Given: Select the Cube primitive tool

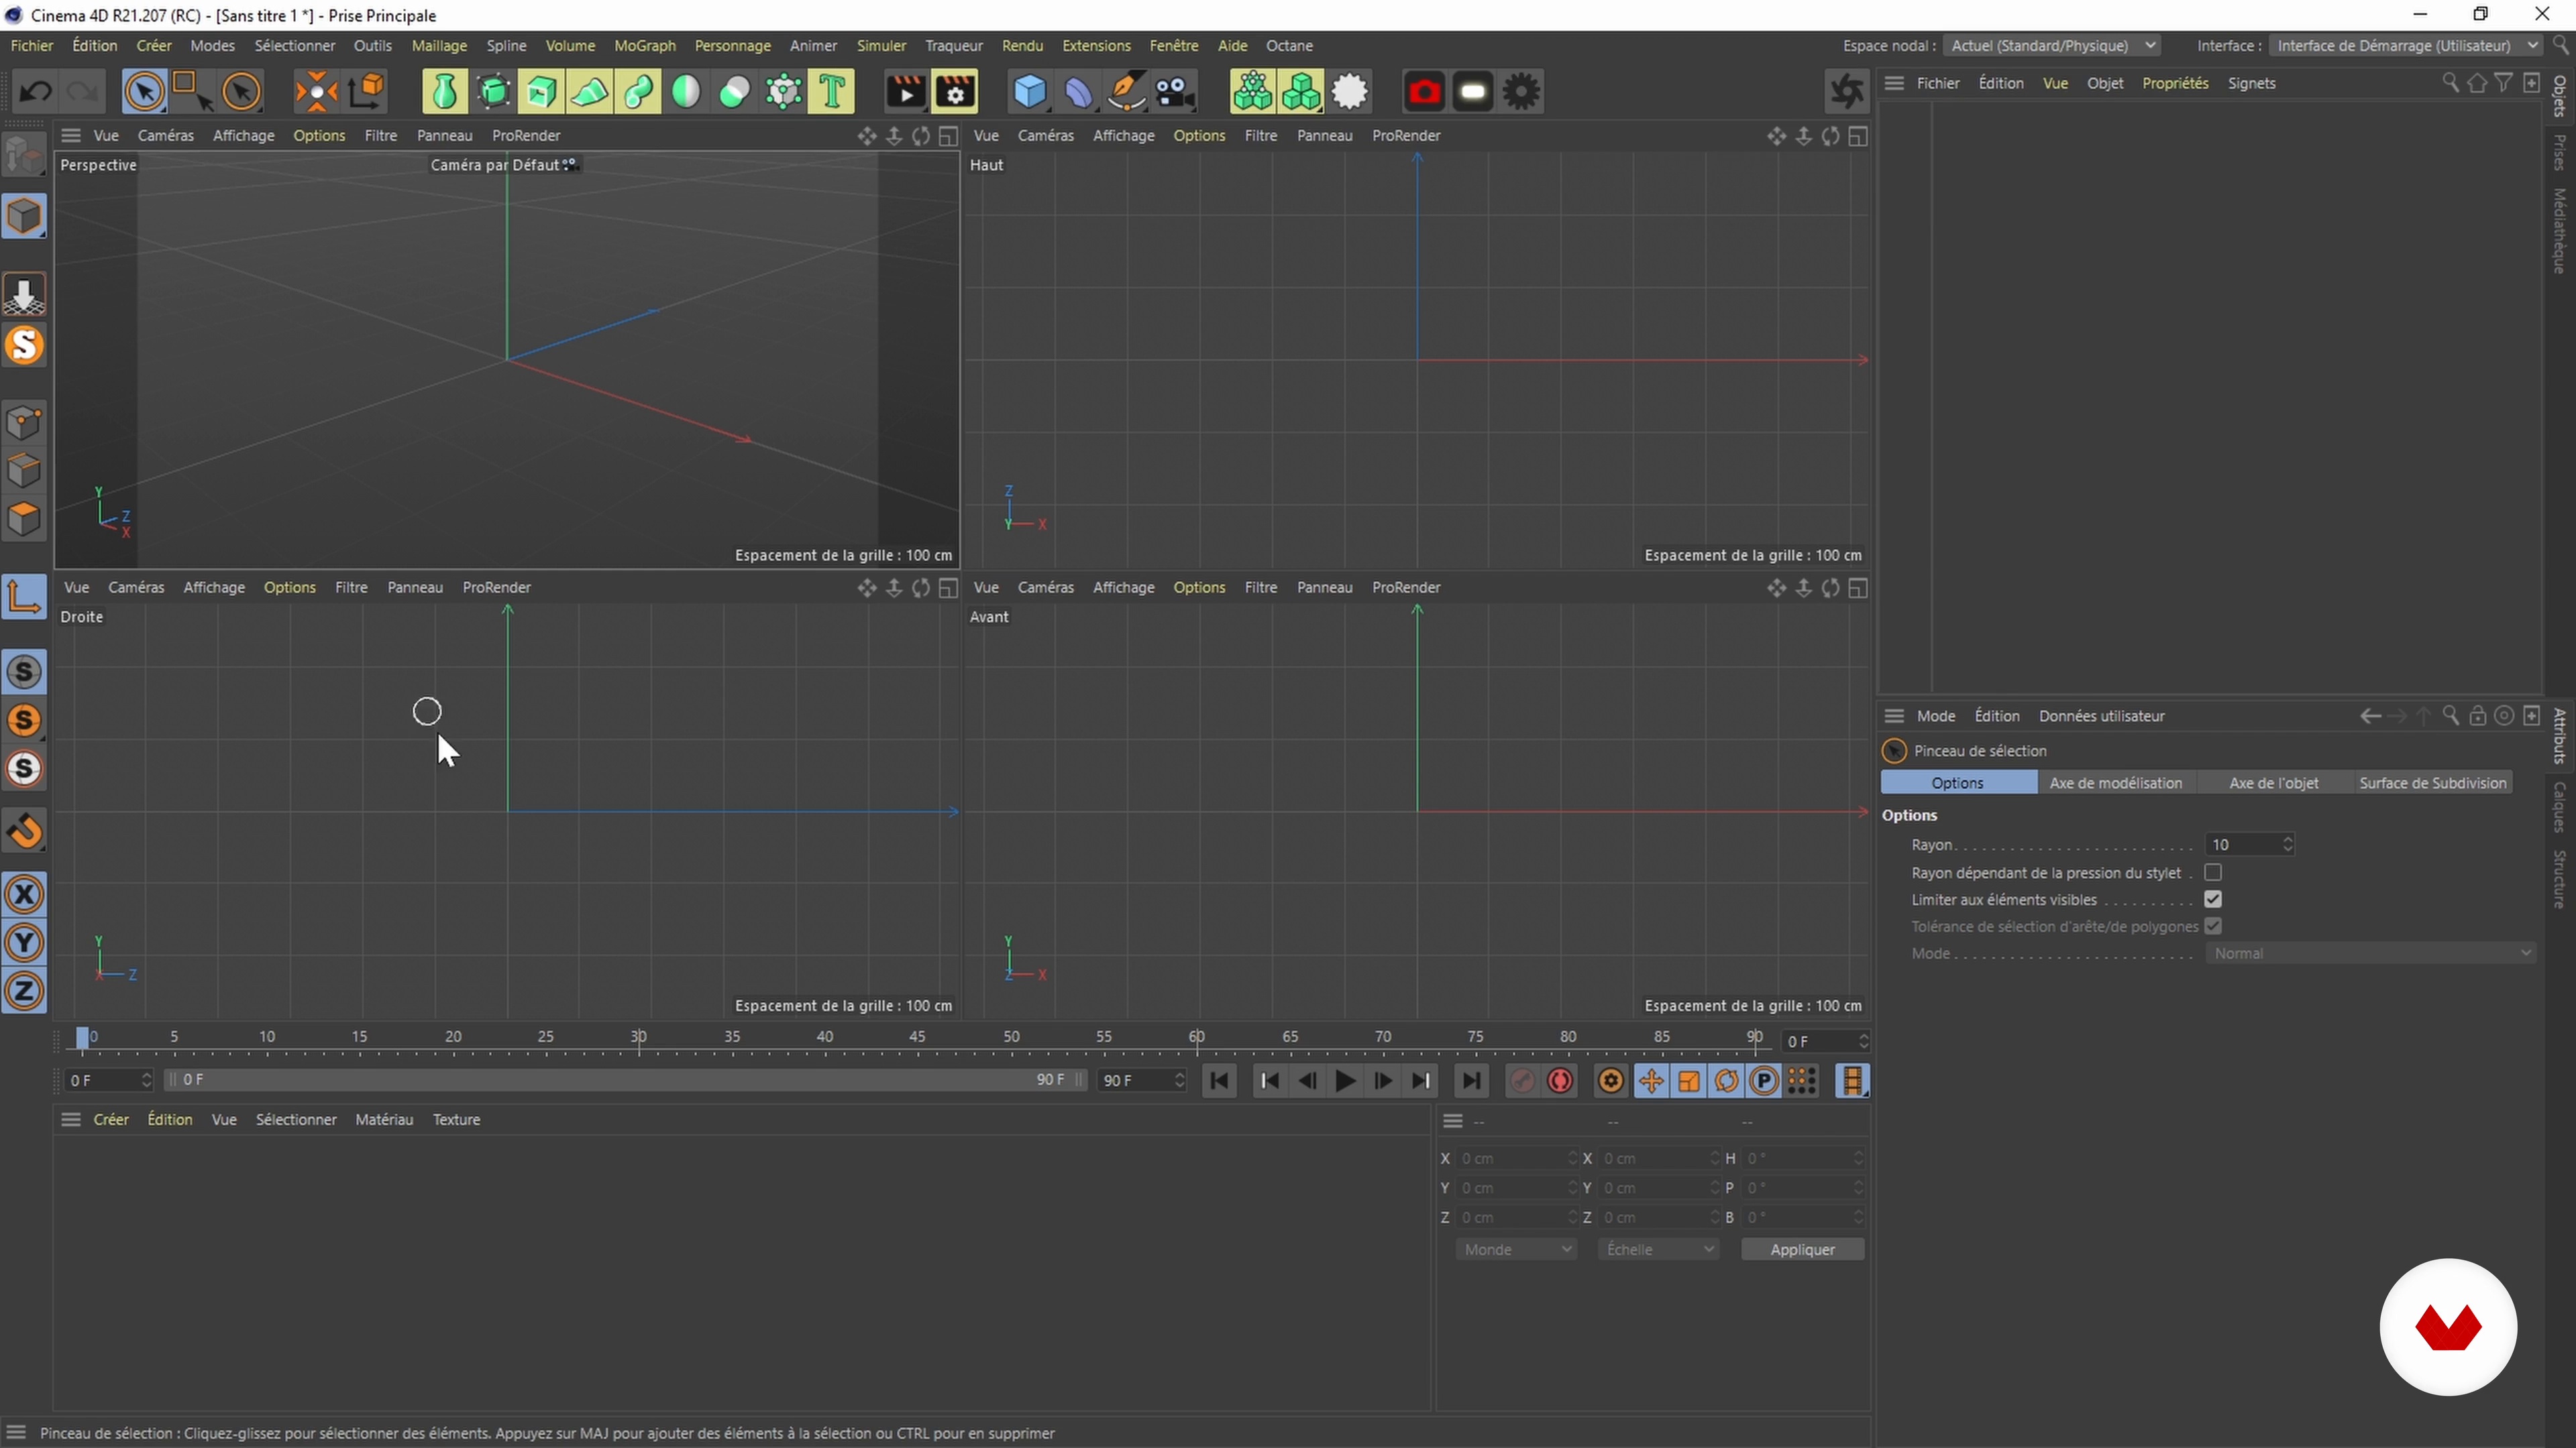Looking at the screenshot, I should [1029, 92].
